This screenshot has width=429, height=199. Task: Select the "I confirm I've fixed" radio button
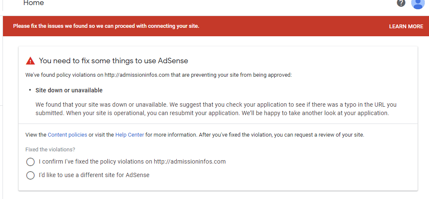click(x=30, y=162)
